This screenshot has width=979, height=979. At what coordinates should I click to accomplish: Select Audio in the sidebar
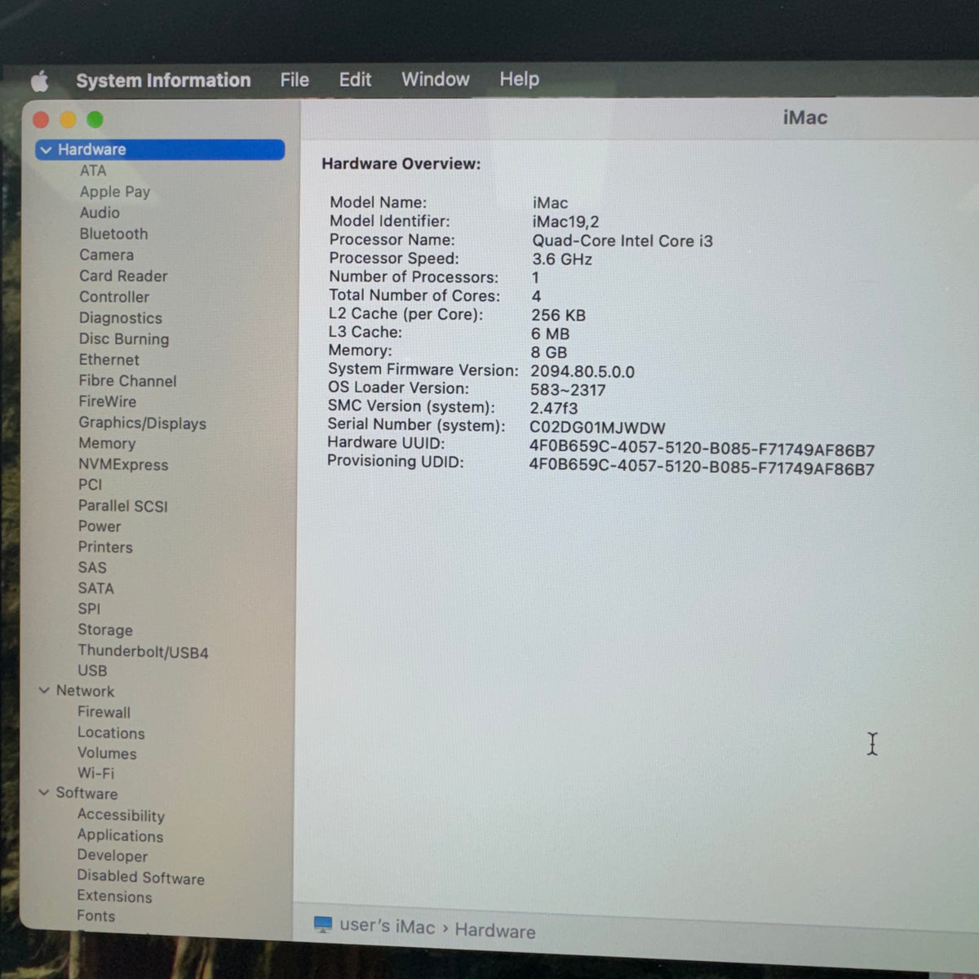coord(100,212)
